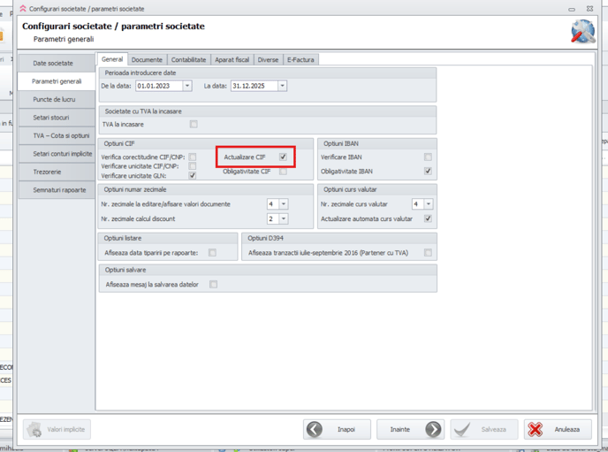
Task: Expand Nr. zecimale calcul discount dropdown
Action: pos(283,218)
